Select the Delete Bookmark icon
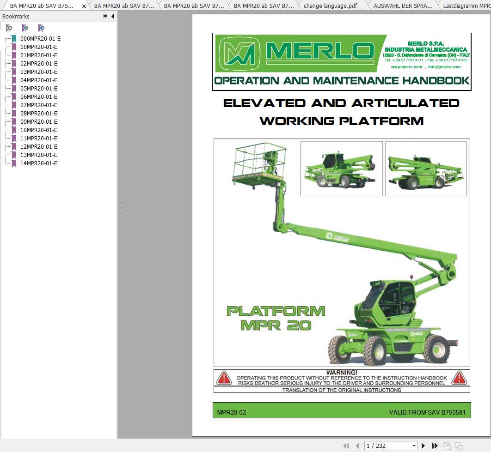This screenshot has height=452, width=491. (x=9, y=28)
